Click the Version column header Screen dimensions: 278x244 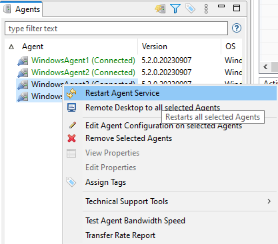click(179, 47)
